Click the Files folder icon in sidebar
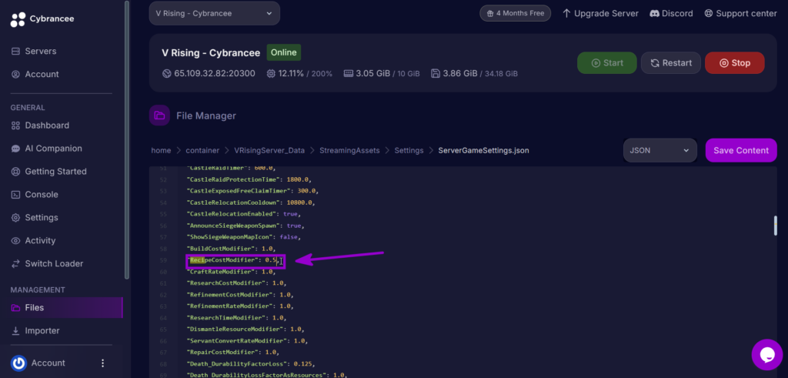The image size is (788, 378). pyautogui.click(x=15, y=308)
